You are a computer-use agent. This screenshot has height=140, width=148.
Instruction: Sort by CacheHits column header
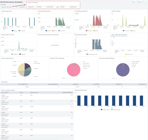76,84
